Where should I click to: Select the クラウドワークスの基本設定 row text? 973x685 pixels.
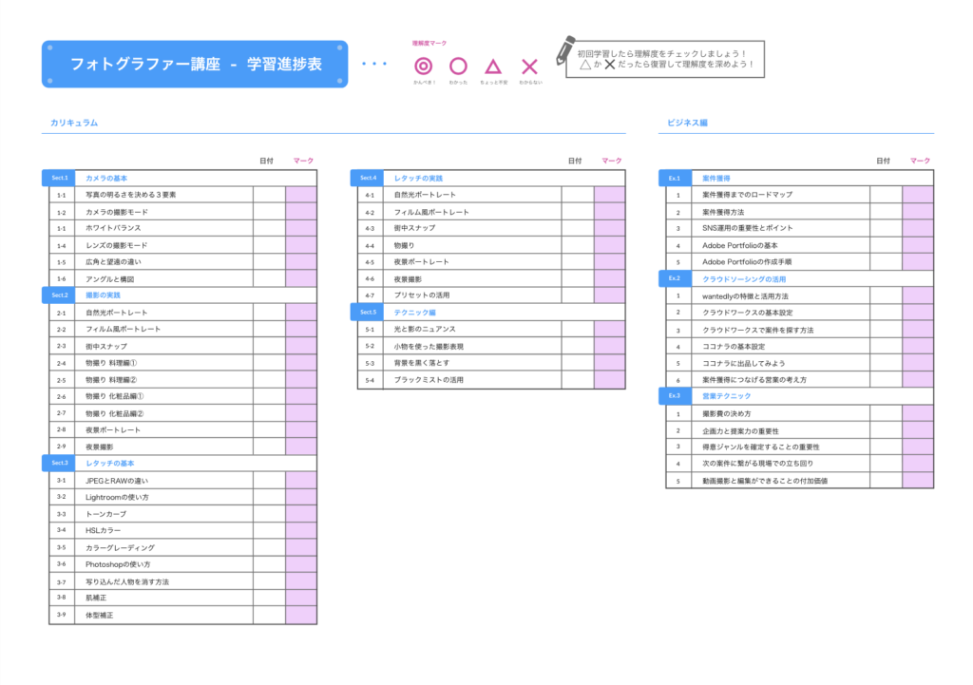pyautogui.click(x=748, y=313)
